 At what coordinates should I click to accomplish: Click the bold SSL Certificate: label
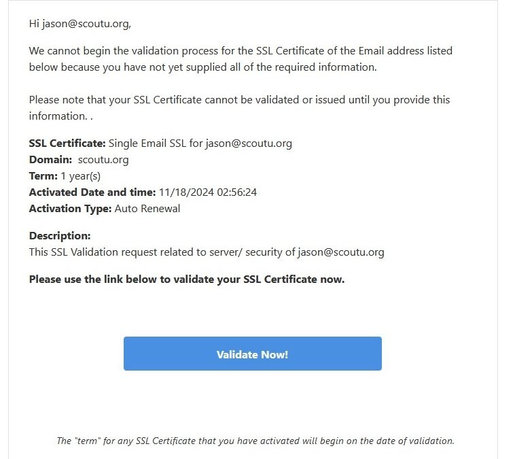[x=67, y=143]
